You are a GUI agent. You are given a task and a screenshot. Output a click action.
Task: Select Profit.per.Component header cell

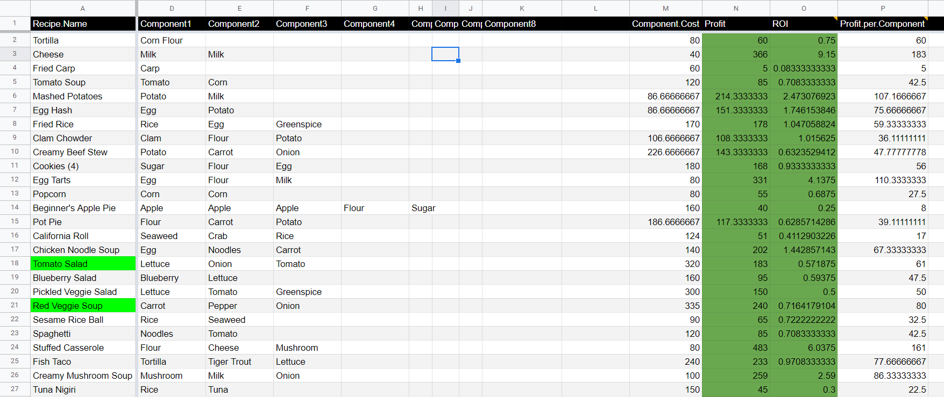(883, 24)
